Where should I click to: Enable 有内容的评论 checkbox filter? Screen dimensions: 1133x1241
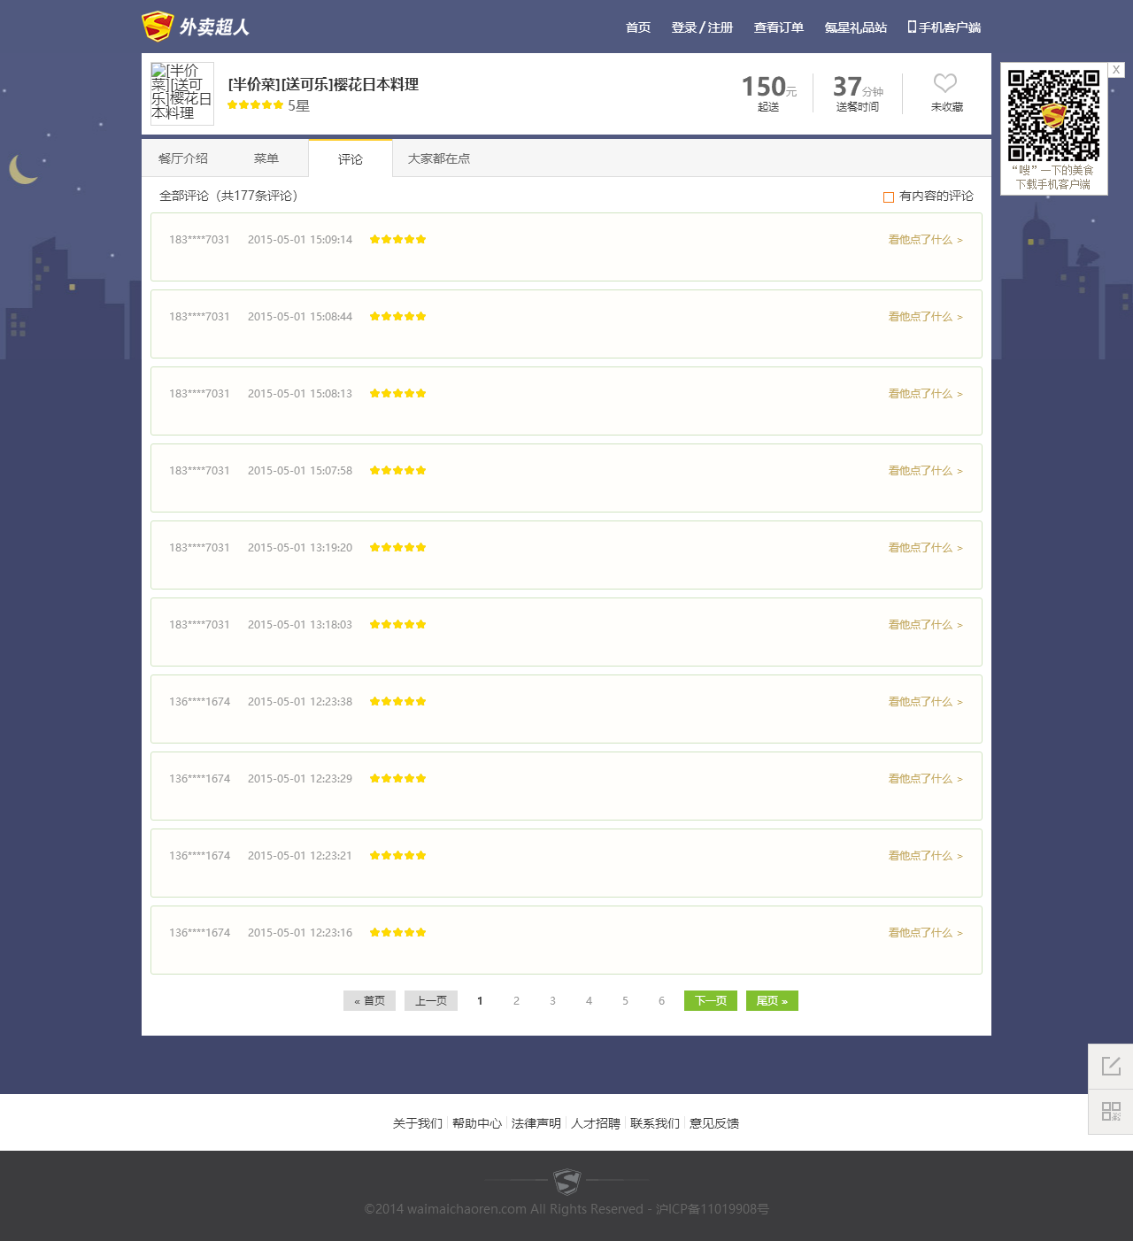tap(889, 197)
